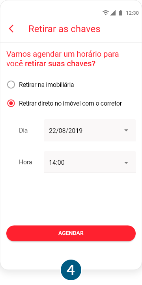The image size is (142, 285).
Task: Click the 'Retirar na imobiliária' label text
Action: [47, 85]
